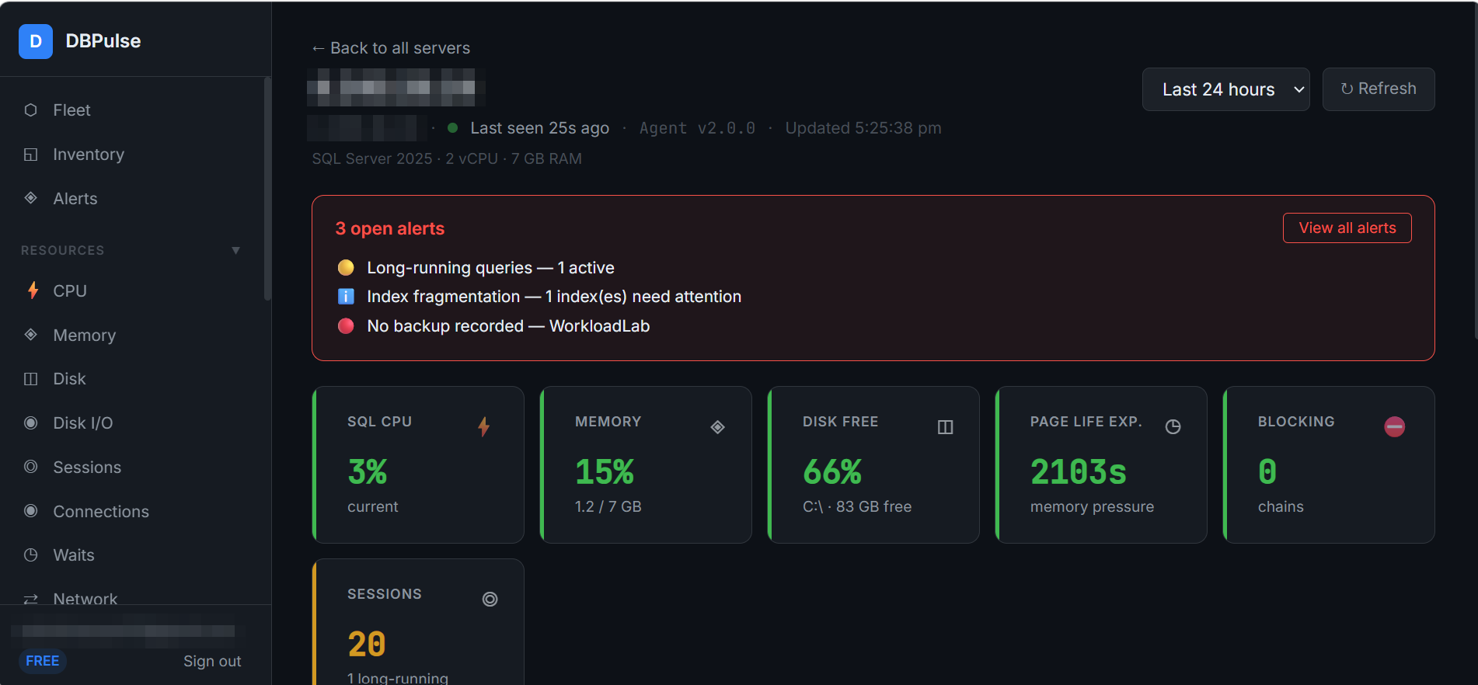
Task: Click the 2103s page life value
Action: pyautogui.click(x=1079, y=472)
